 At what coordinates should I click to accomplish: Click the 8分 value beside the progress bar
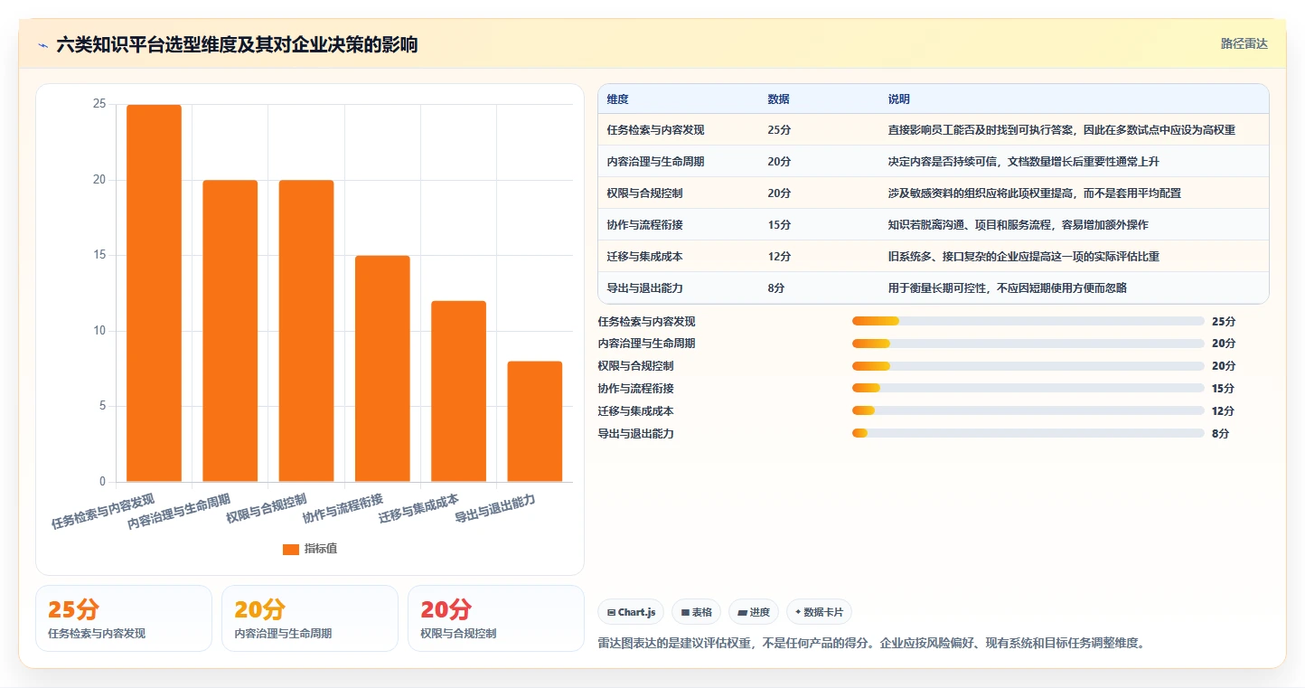click(x=1220, y=434)
